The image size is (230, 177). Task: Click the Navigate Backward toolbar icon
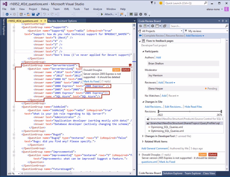6,14
